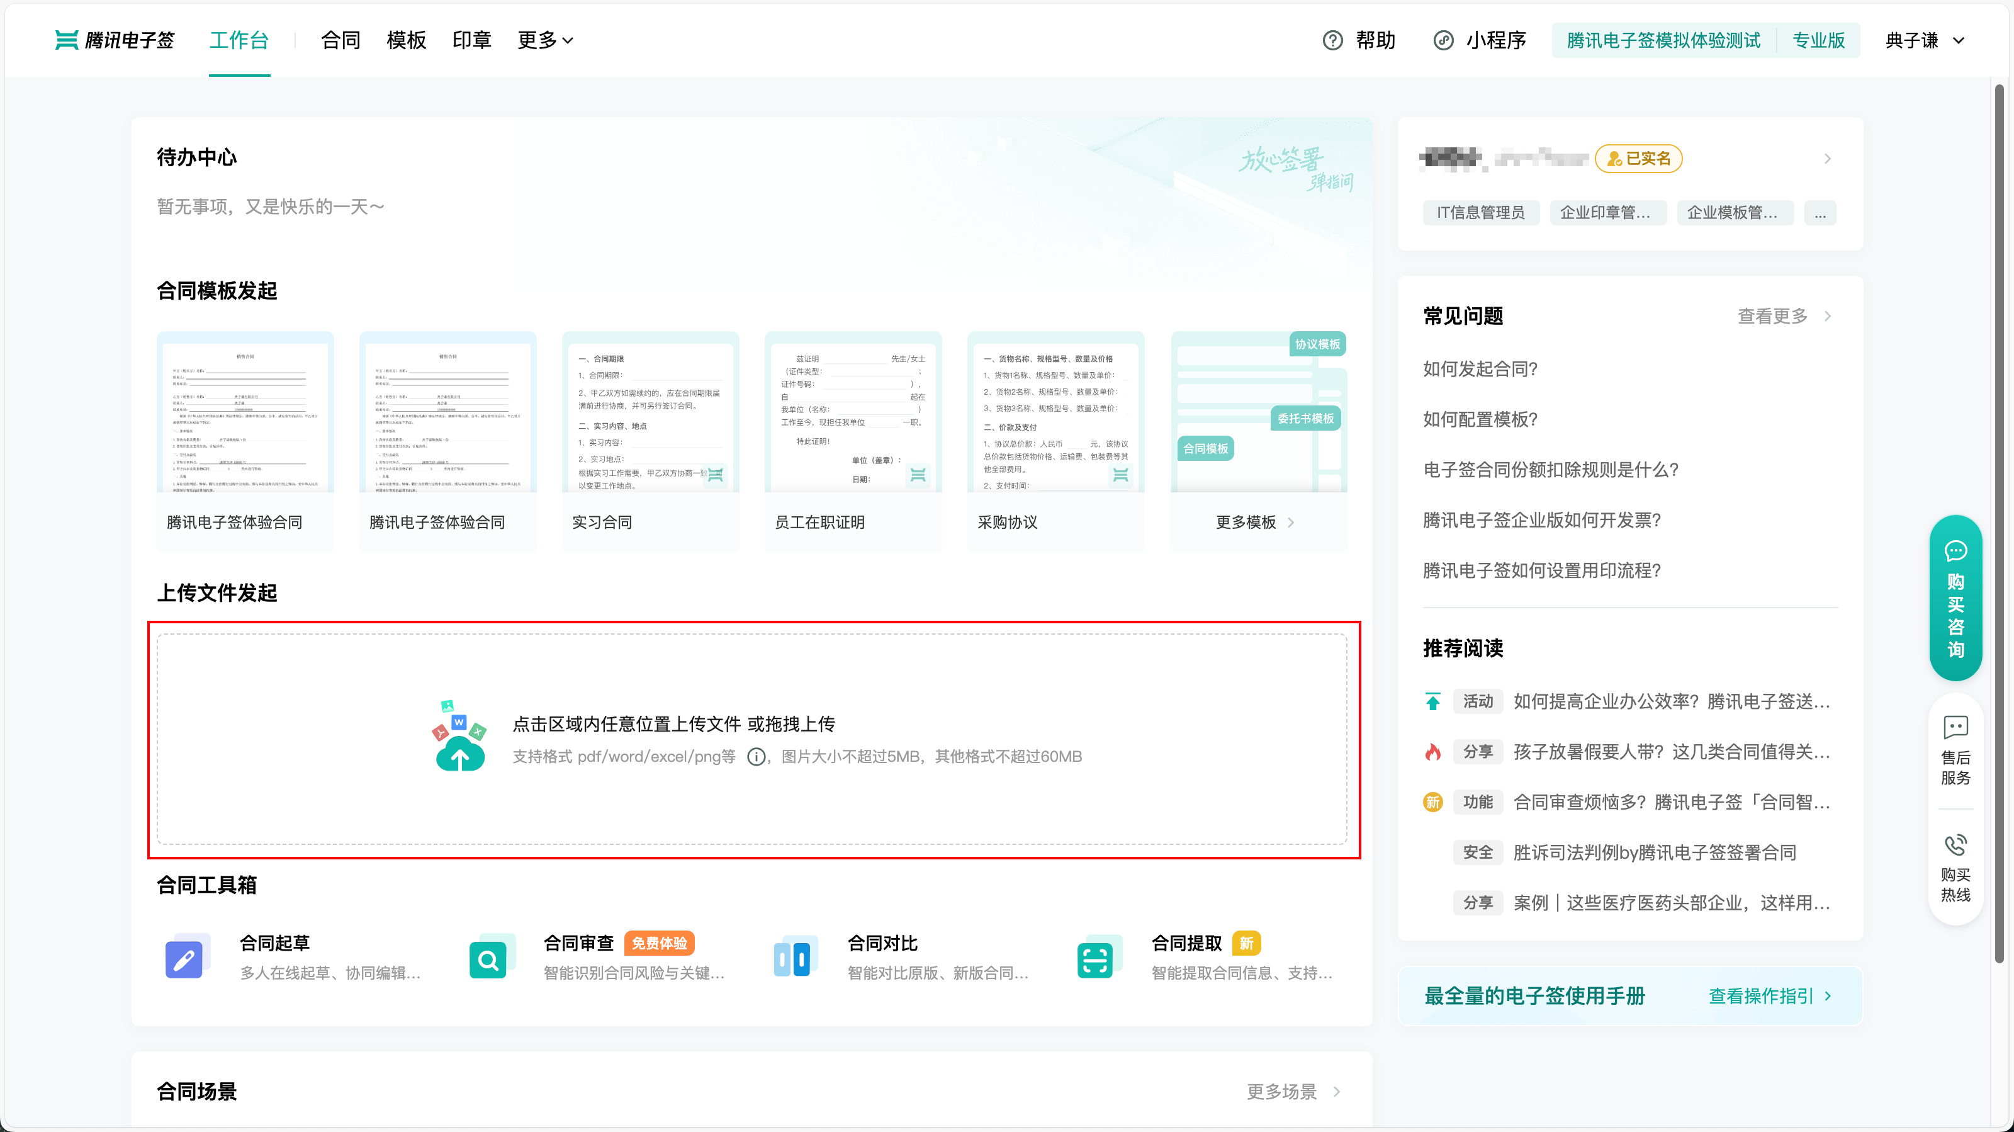Image resolution: width=2014 pixels, height=1132 pixels.
Task: Click the 售后服务 floating icon
Action: tap(1957, 747)
